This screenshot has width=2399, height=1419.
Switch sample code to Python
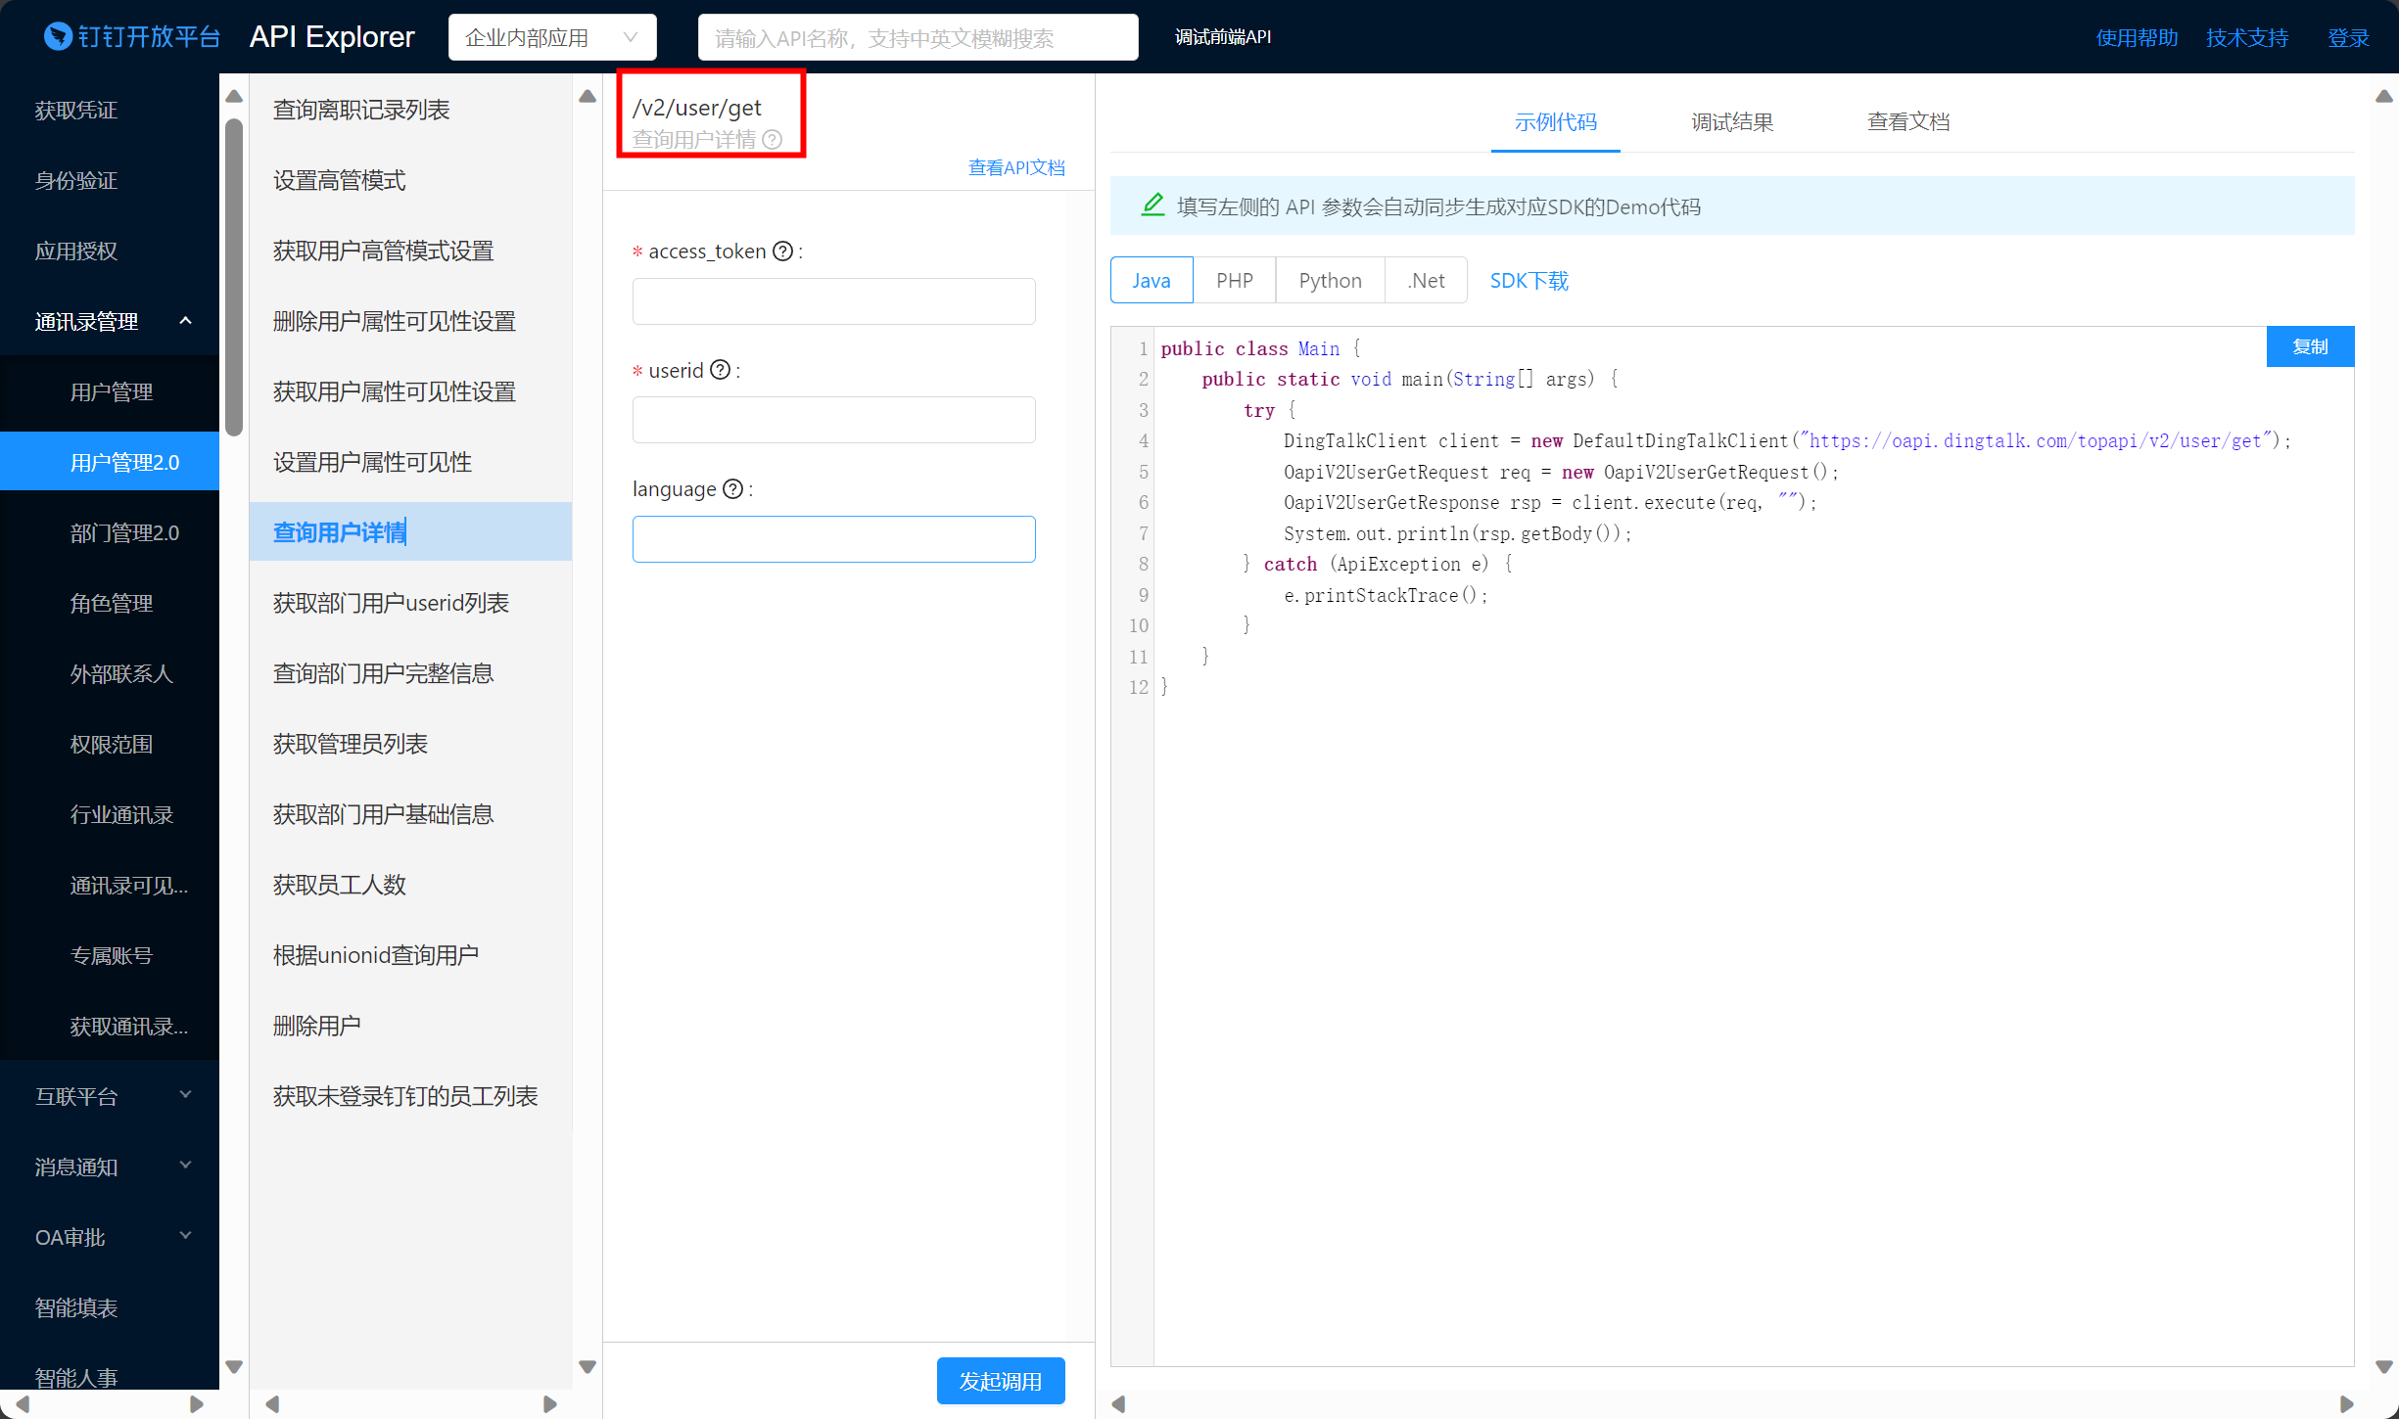pyautogui.click(x=1330, y=281)
